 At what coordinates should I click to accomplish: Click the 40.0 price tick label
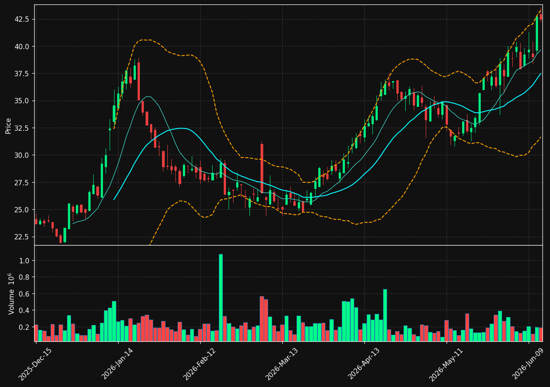[22, 47]
